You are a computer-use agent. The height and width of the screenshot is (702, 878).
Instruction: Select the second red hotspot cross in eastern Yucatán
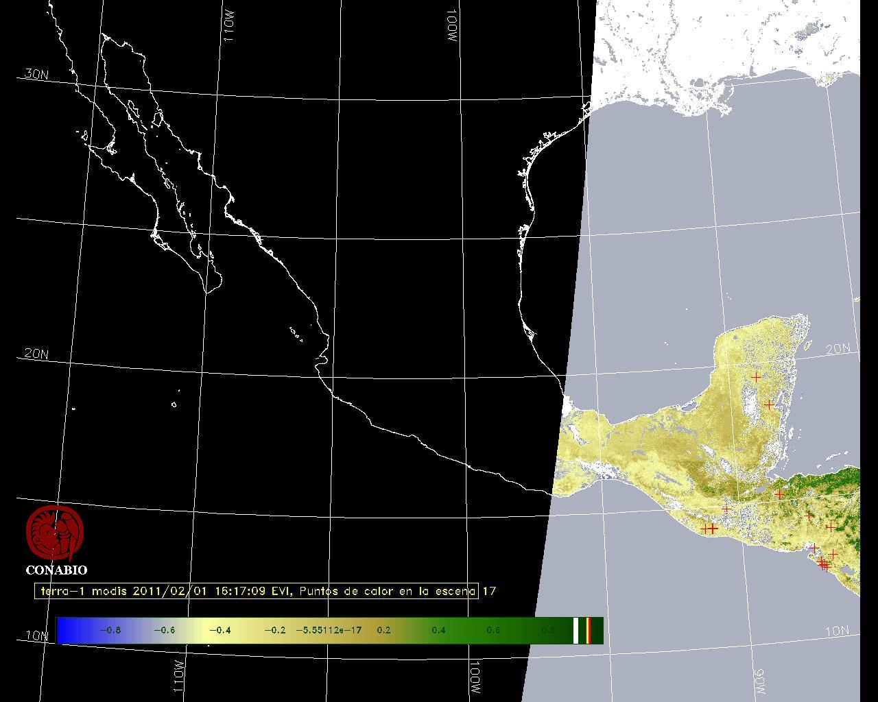click(769, 404)
